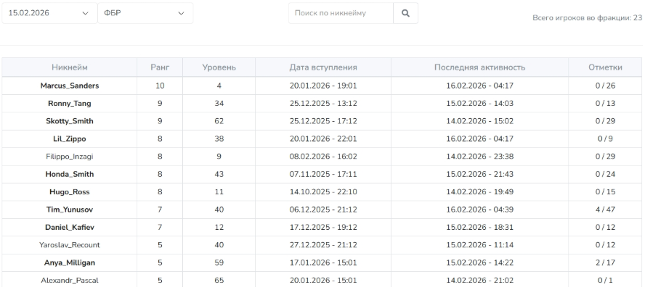
Task: Open player Lil_Zippo
Action: coord(70,138)
